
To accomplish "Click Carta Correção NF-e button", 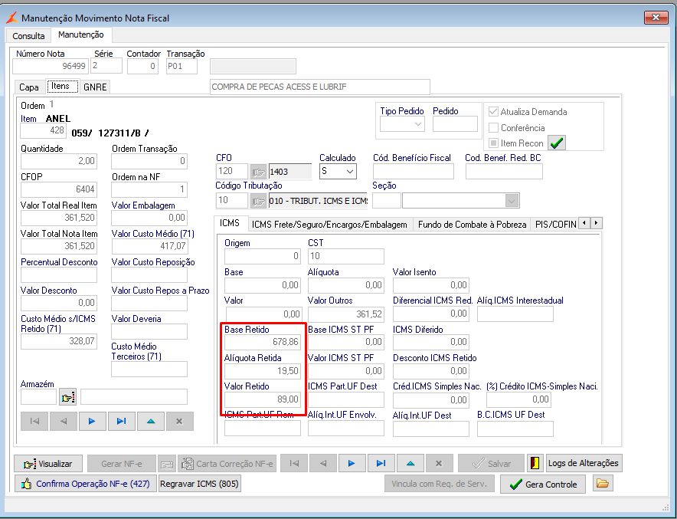I will click(227, 464).
